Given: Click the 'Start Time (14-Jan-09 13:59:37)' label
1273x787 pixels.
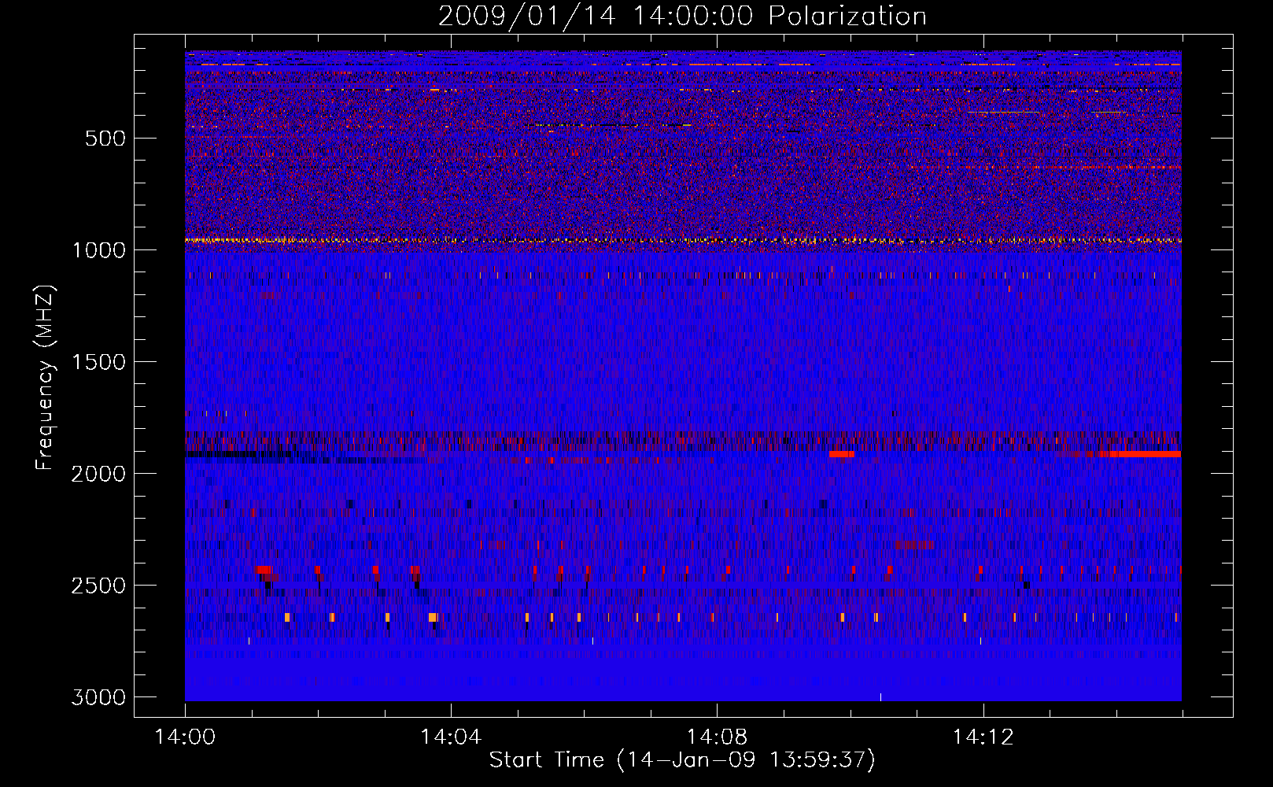Looking at the screenshot, I should (682, 760).
